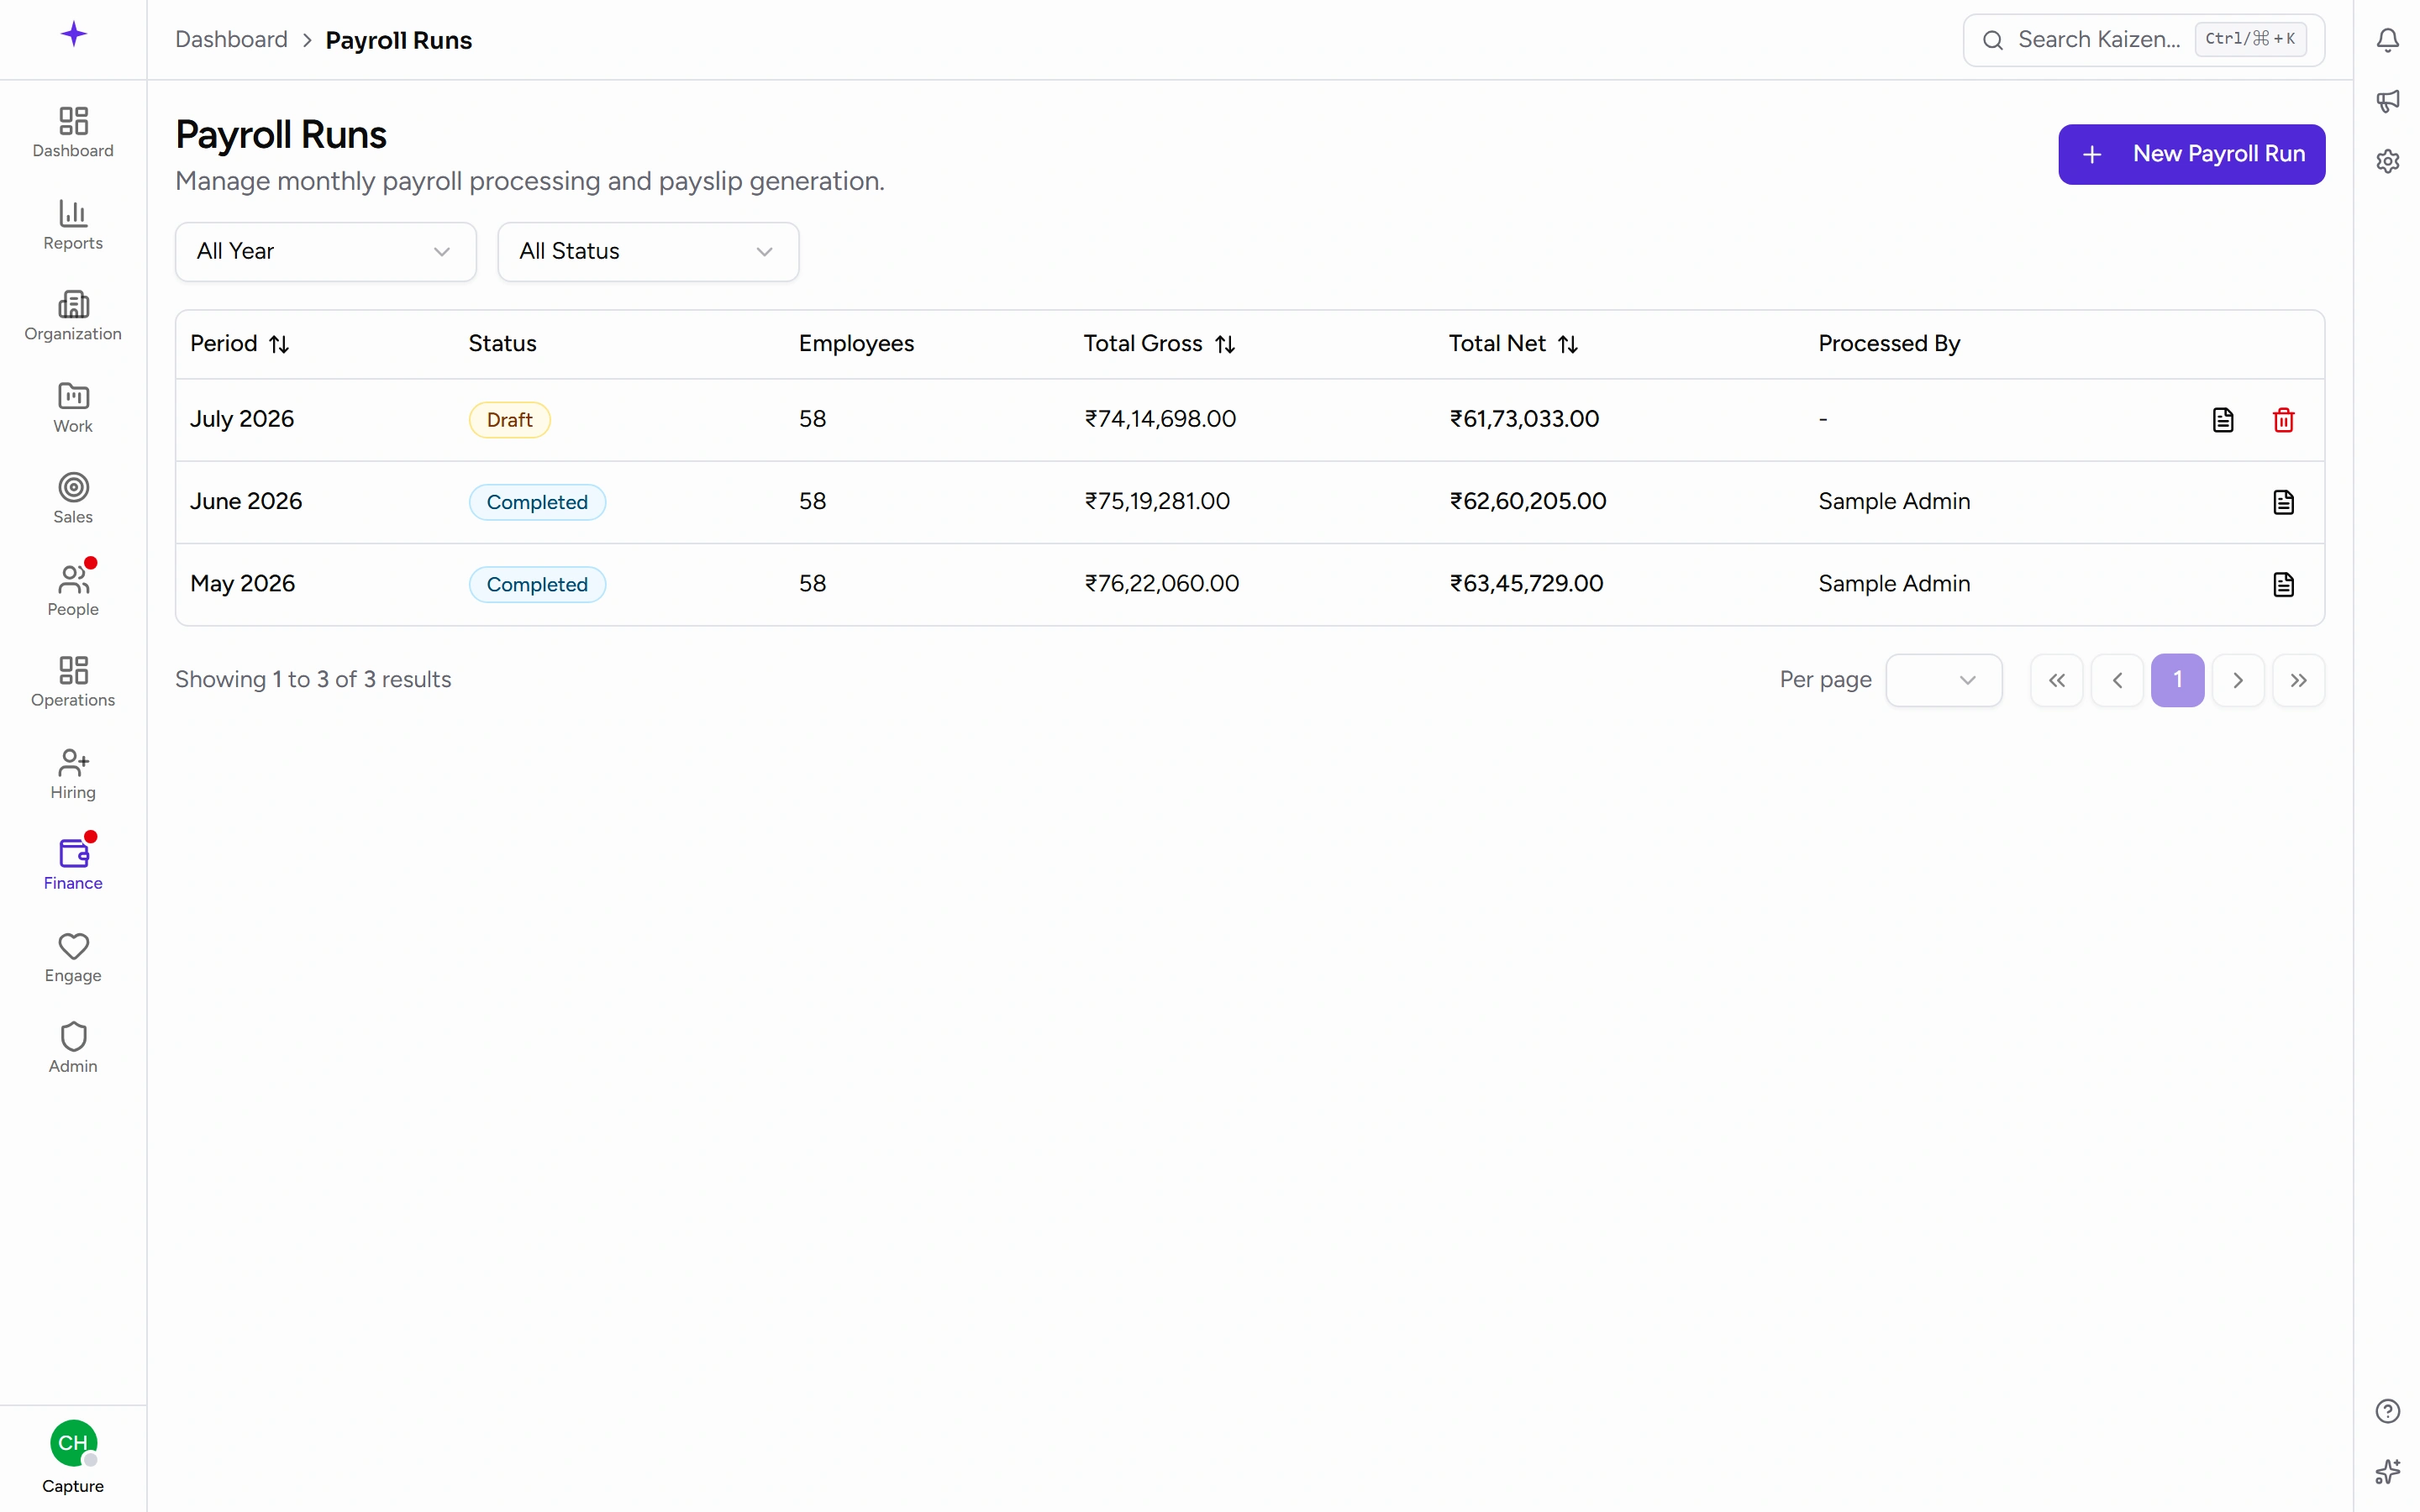Open Operations in the sidebar
The width and height of the screenshot is (2420, 1512).
[x=73, y=682]
